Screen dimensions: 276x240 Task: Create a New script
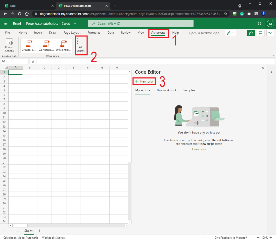(144, 81)
